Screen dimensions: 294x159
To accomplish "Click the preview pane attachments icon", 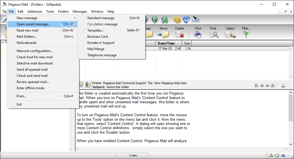I will tap(87, 85).
